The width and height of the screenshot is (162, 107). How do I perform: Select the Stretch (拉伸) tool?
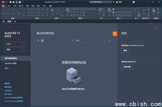point(30,15)
